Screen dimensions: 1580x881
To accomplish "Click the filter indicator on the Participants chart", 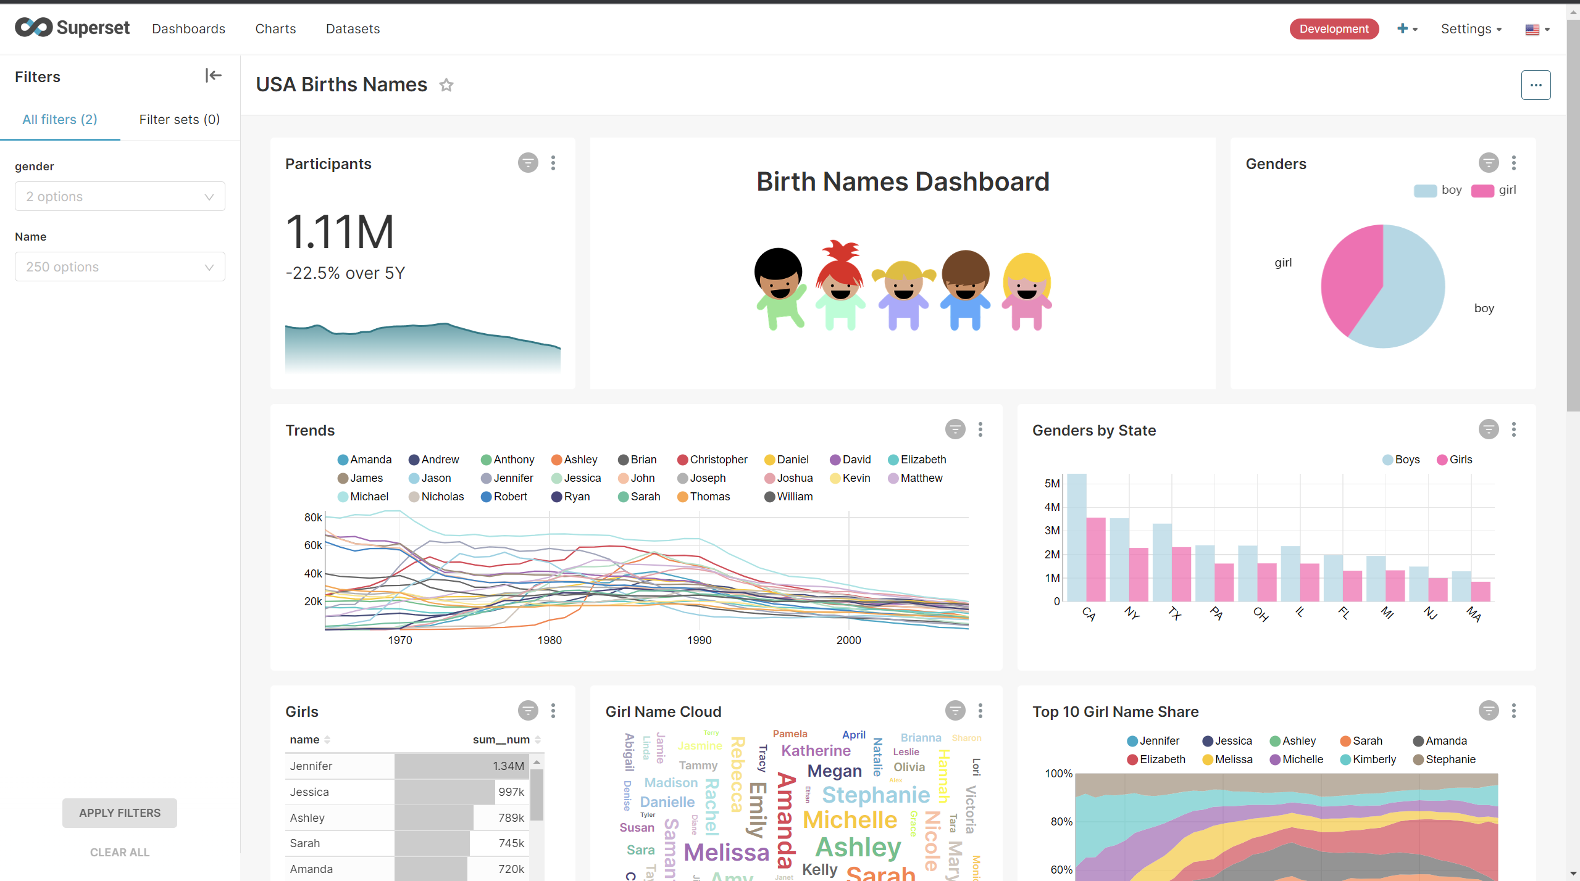I will coord(528,163).
